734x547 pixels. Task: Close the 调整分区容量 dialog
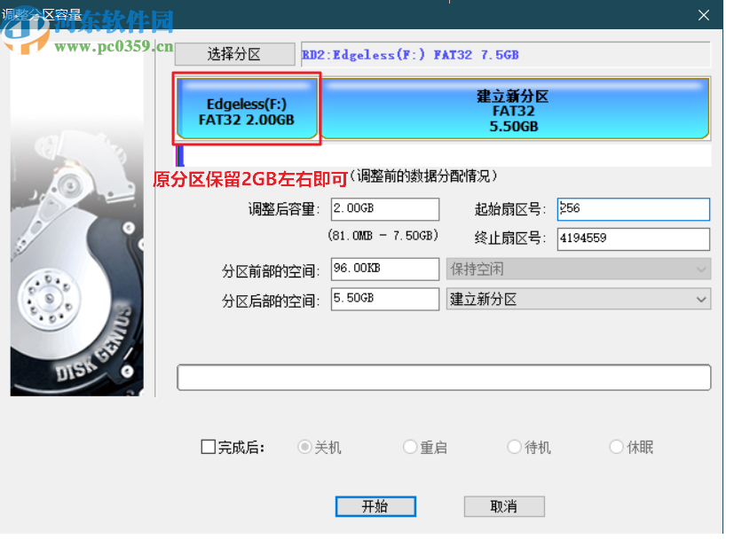tap(703, 15)
